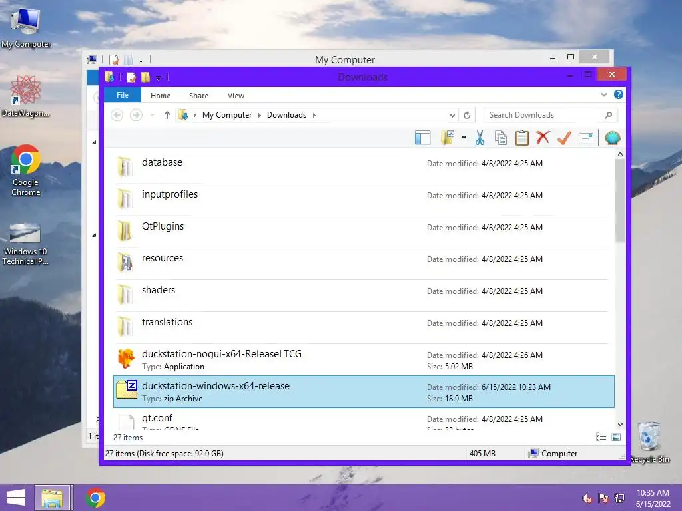The height and width of the screenshot is (511, 682).
Task: Click the search magnifier icon
Action: click(x=609, y=115)
